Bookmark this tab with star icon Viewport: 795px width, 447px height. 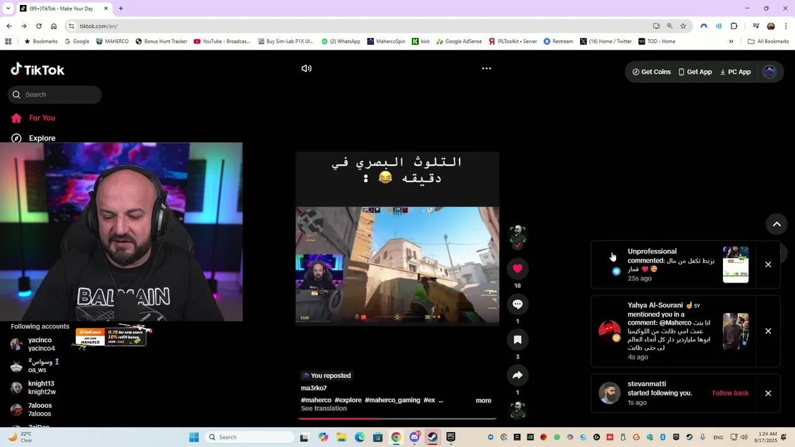point(683,26)
